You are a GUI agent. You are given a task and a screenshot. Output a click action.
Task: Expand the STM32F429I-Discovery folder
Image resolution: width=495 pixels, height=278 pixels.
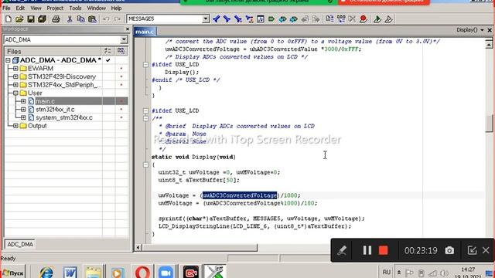pyautogui.click(x=15, y=76)
